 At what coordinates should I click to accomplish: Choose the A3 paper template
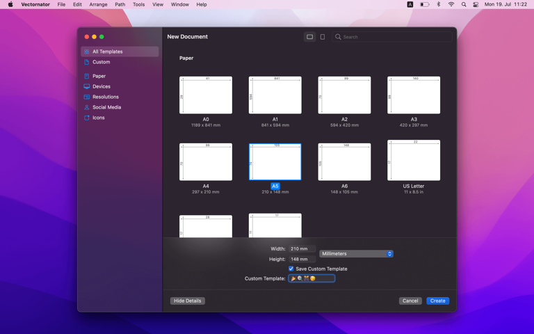pos(414,95)
